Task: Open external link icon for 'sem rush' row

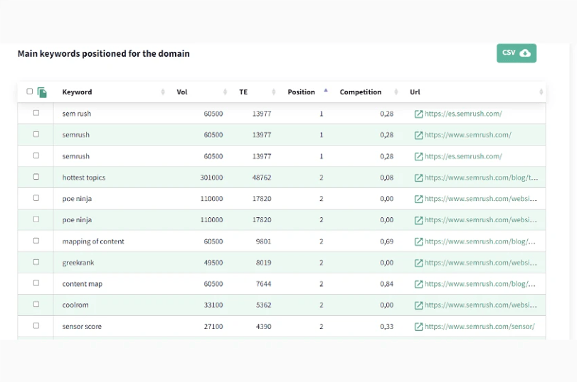Action: pos(418,114)
